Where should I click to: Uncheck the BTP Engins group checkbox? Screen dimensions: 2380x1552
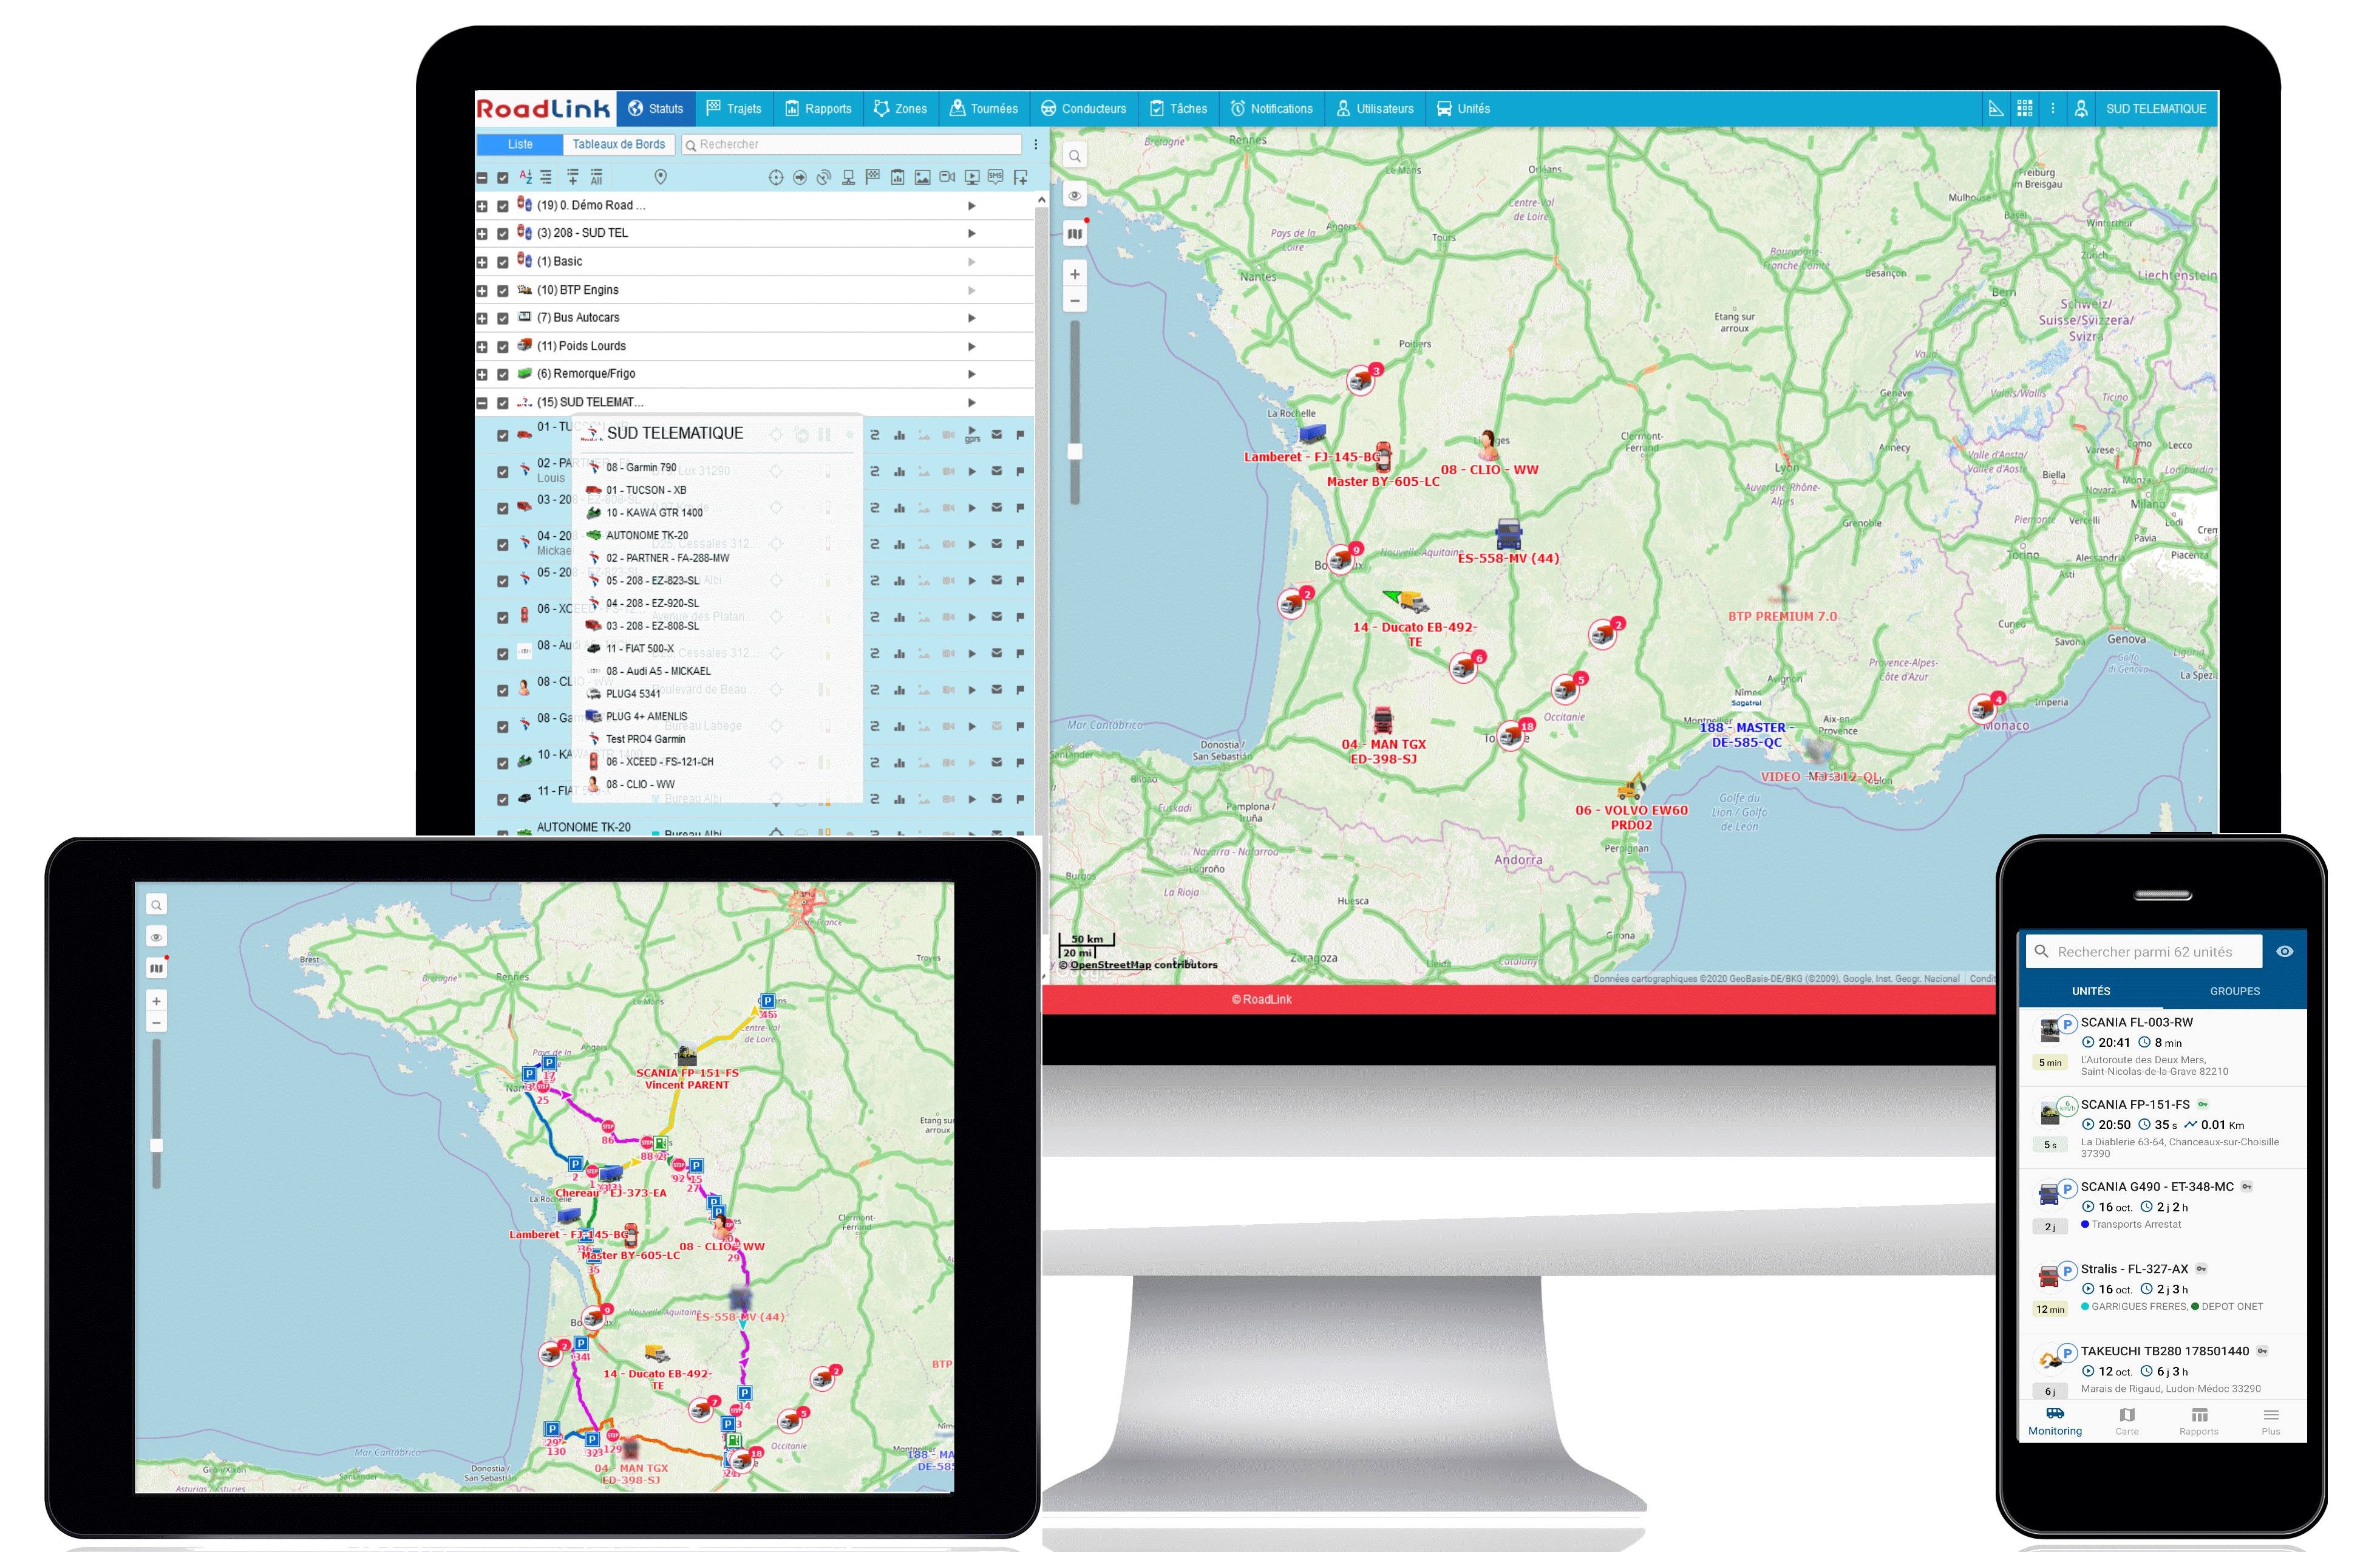(x=502, y=291)
